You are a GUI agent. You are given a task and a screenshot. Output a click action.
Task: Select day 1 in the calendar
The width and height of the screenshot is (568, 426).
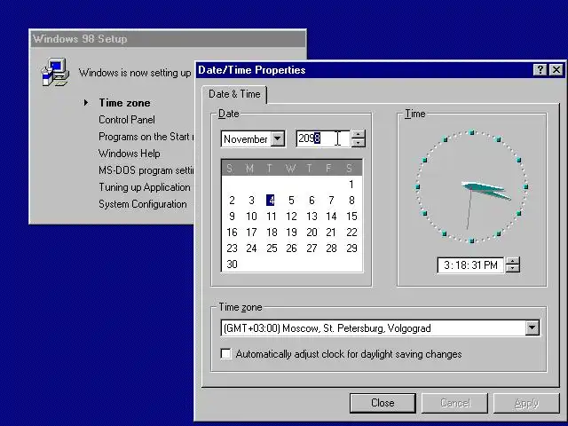pyautogui.click(x=351, y=185)
